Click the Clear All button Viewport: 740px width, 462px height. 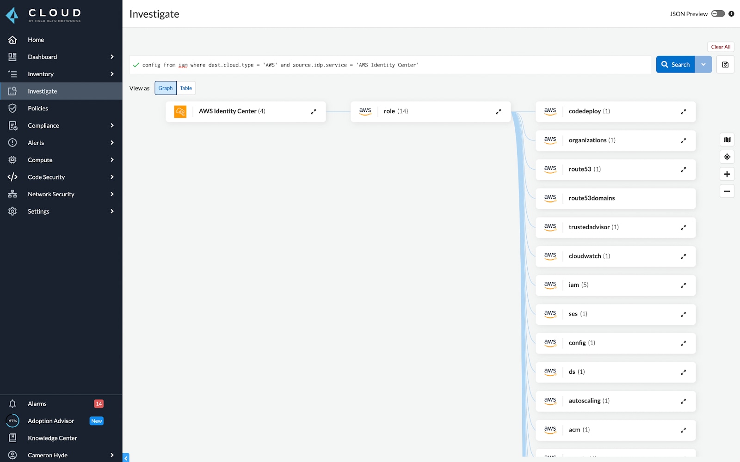tap(721, 47)
